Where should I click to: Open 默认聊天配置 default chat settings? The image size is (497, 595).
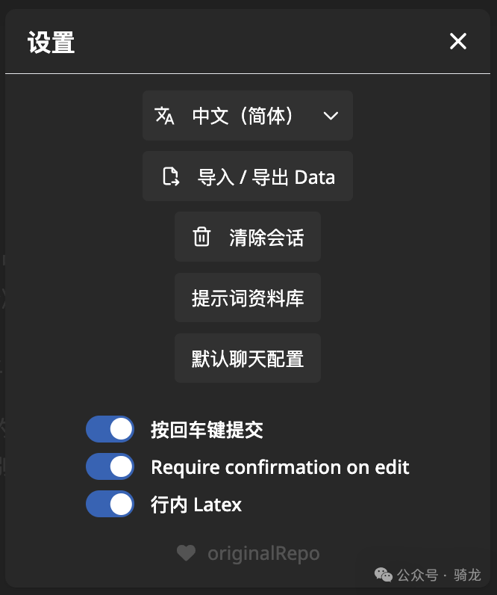[x=247, y=358]
